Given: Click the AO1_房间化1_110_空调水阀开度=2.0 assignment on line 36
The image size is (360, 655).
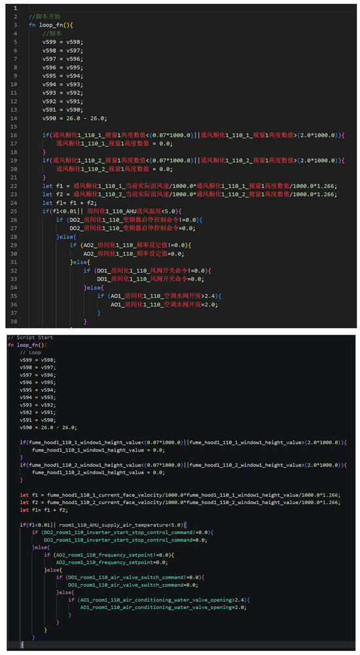Looking at the screenshot, I should pos(164,305).
